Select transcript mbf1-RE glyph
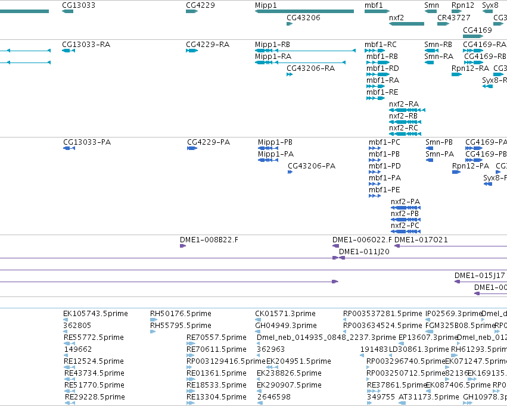Viewport: 507px width, 406px height. [x=376, y=98]
